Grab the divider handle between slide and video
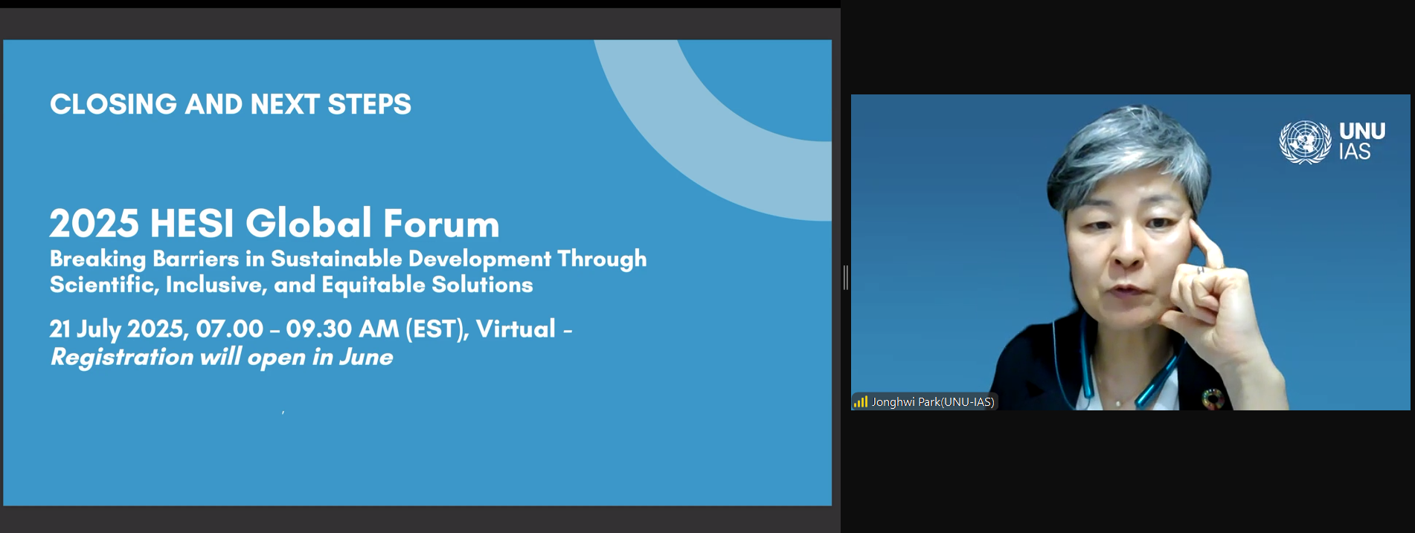 [x=845, y=277]
